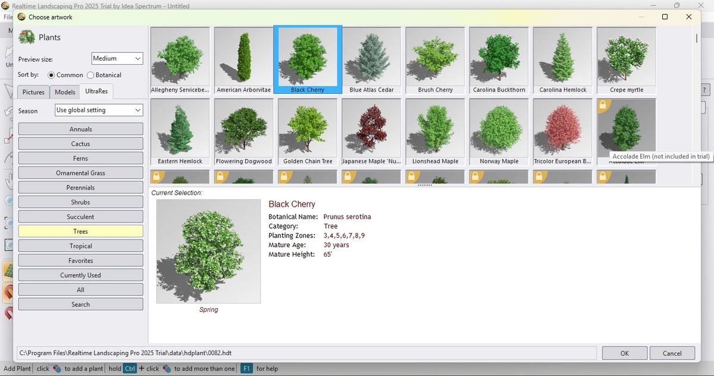Open the Season setting dropdown

(98, 110)
